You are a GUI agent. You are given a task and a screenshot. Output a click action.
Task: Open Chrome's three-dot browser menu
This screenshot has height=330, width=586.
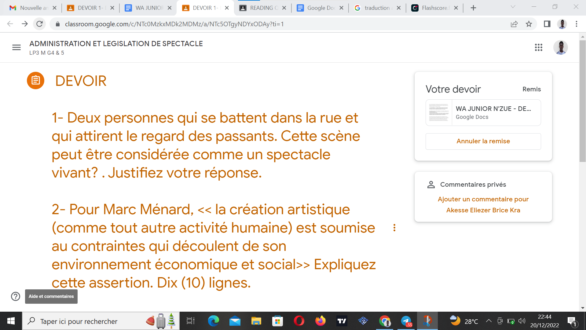(576, 24)
